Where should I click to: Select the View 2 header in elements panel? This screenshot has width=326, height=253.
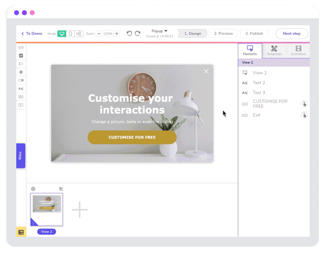(273, 62)
